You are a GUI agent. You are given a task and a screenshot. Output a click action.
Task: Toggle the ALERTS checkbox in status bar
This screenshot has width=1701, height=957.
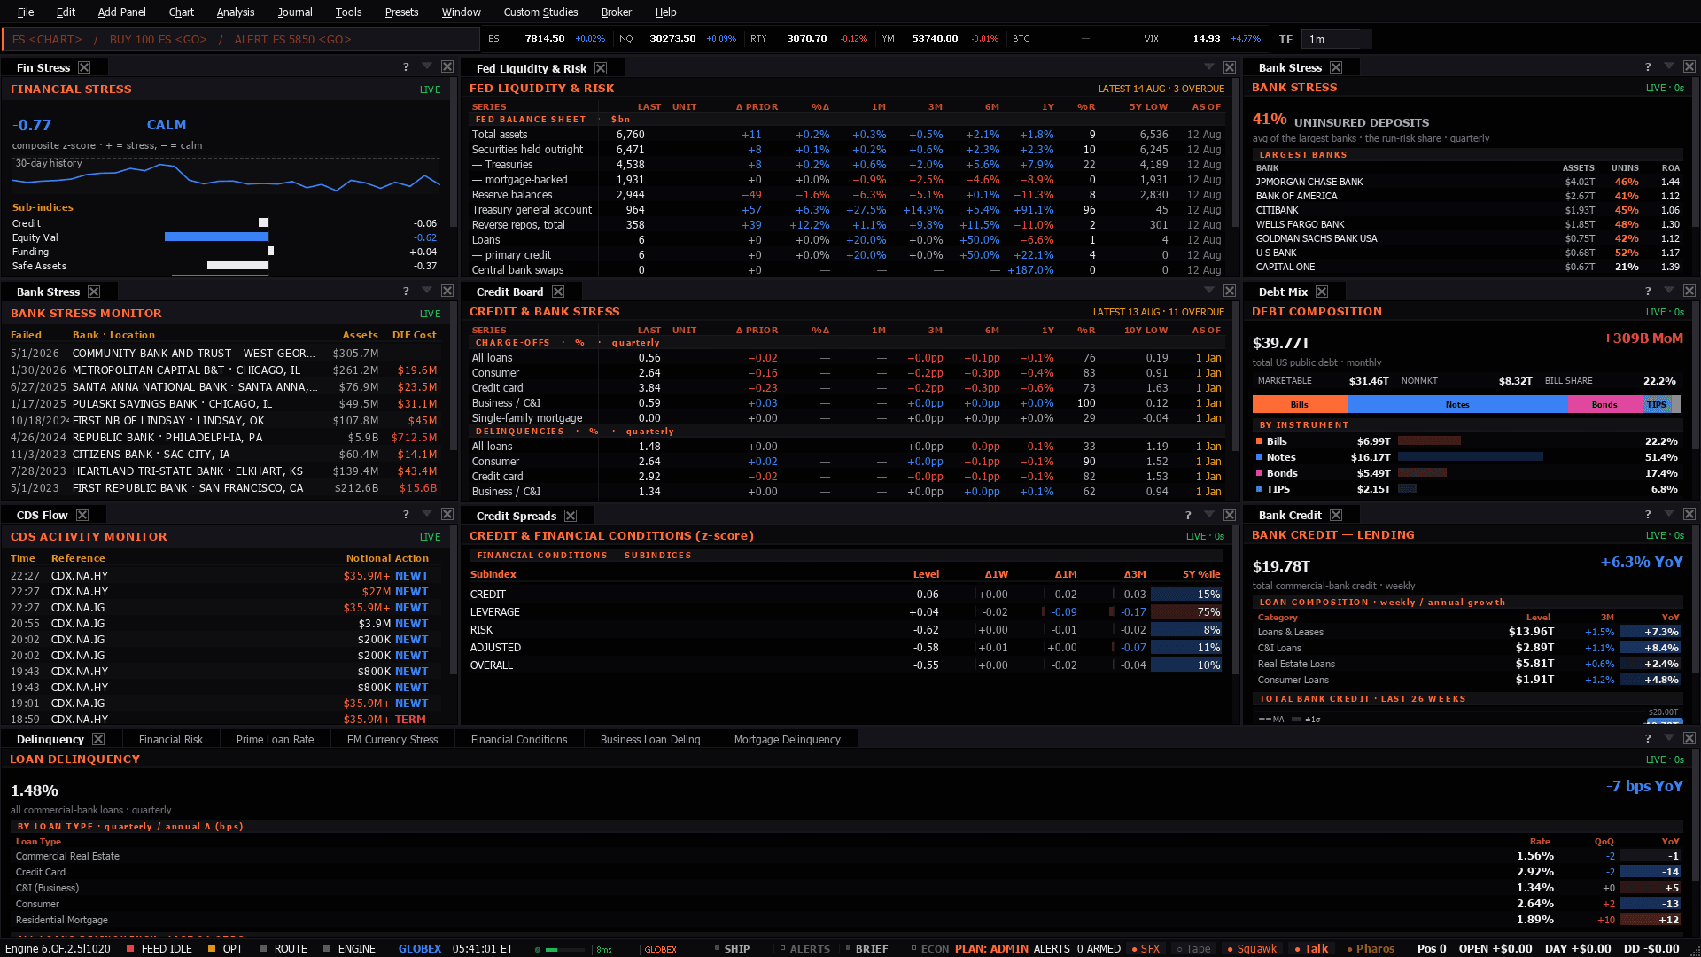coord(804,948)
